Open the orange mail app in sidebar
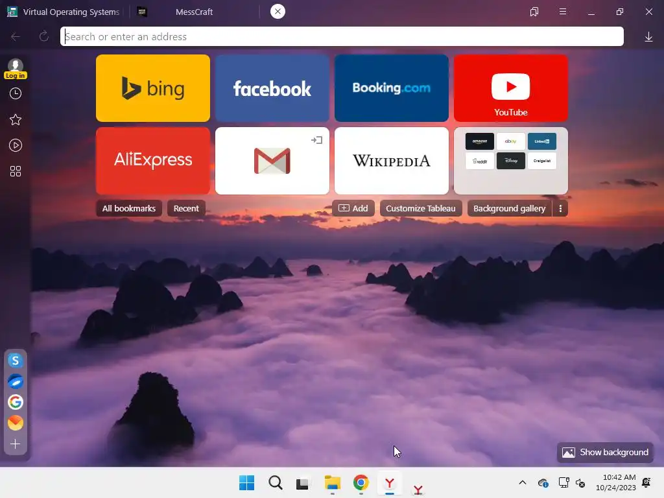This screenshot has height=498, width=664. 16,423
